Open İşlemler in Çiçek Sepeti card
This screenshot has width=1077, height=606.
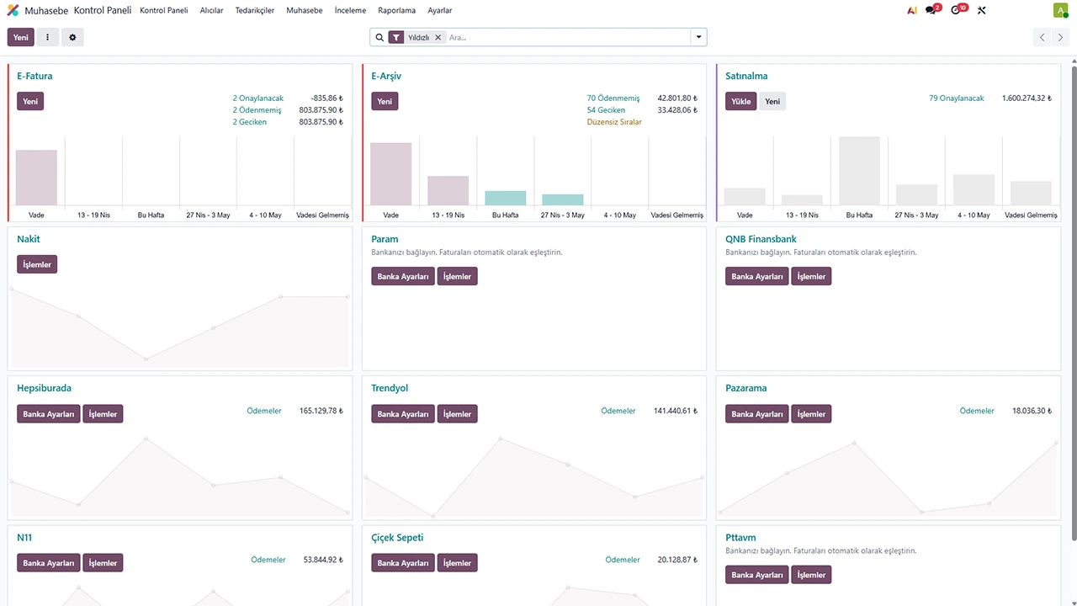coord(458,562)
